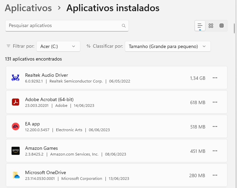
Task: Click the vertical scrollbar thumb
Action: pyautogui.click(x=234, y=28)
